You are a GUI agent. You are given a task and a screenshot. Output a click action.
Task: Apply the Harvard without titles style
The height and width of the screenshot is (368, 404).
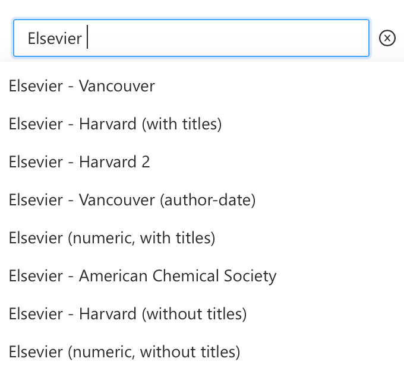202,314
